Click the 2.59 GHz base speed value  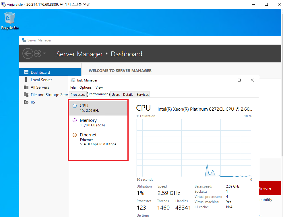[233, 186]
